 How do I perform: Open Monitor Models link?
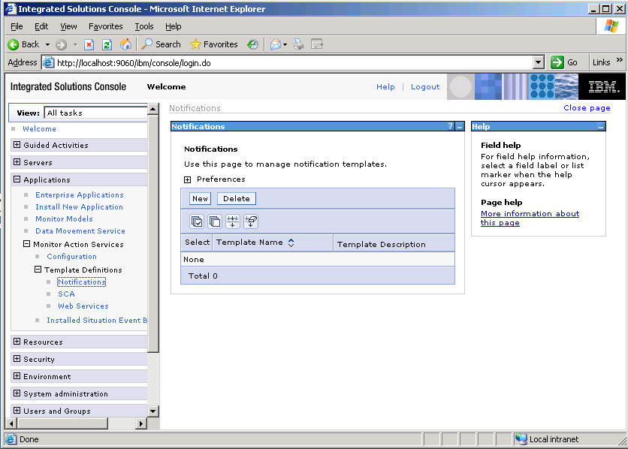(64, 219)
